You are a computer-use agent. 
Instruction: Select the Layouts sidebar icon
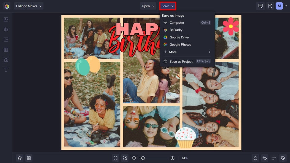pyautogui.click(x=6, y=40)
